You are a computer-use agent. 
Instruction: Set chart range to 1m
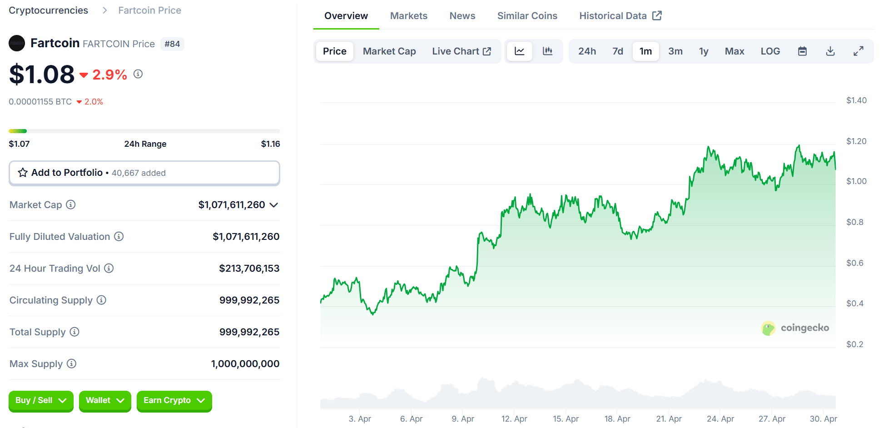(645, 51)
